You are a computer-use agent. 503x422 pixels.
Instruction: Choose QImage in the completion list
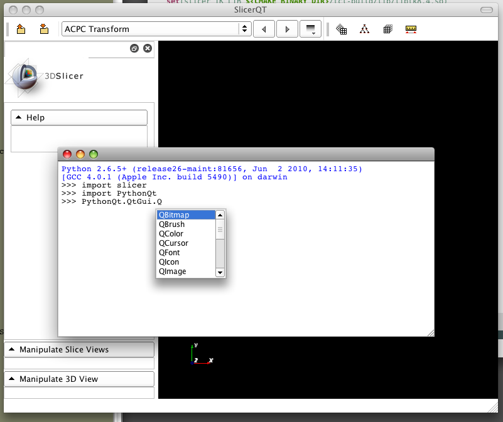point(185,272)
